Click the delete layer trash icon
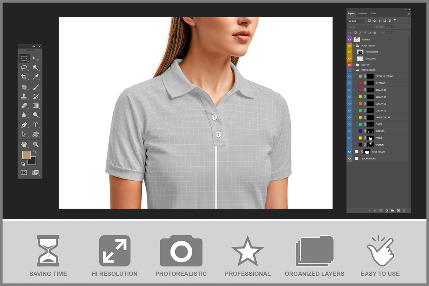The width and height of the screenshot is (429, 286). (x=404, y=210)
